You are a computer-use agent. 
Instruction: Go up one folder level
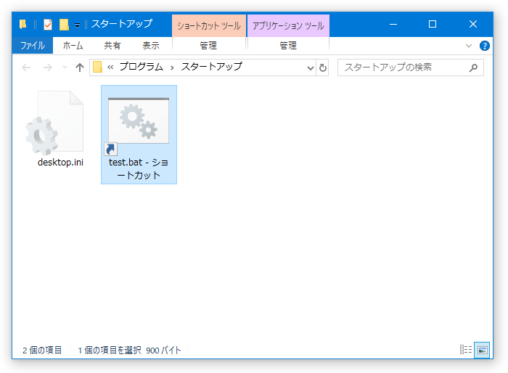point(80,67)
